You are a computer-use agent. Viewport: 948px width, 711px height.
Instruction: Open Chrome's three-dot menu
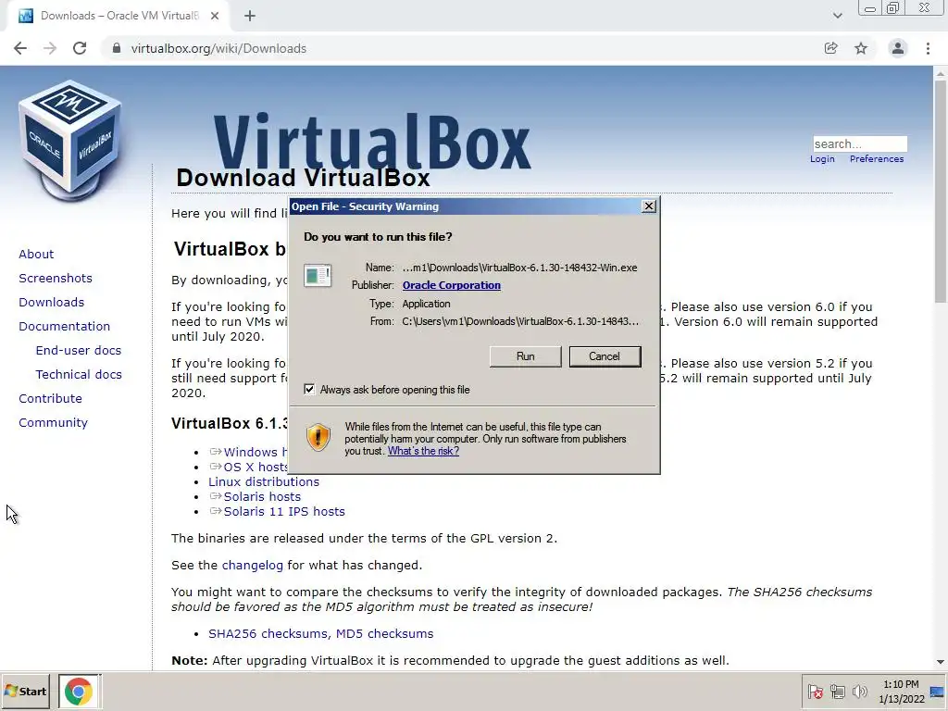pyautogui.click(x=928, y=48)
